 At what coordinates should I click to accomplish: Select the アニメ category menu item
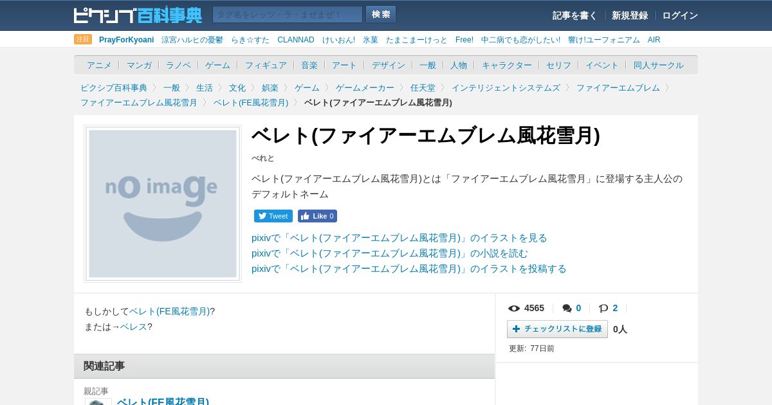point(99,65)
